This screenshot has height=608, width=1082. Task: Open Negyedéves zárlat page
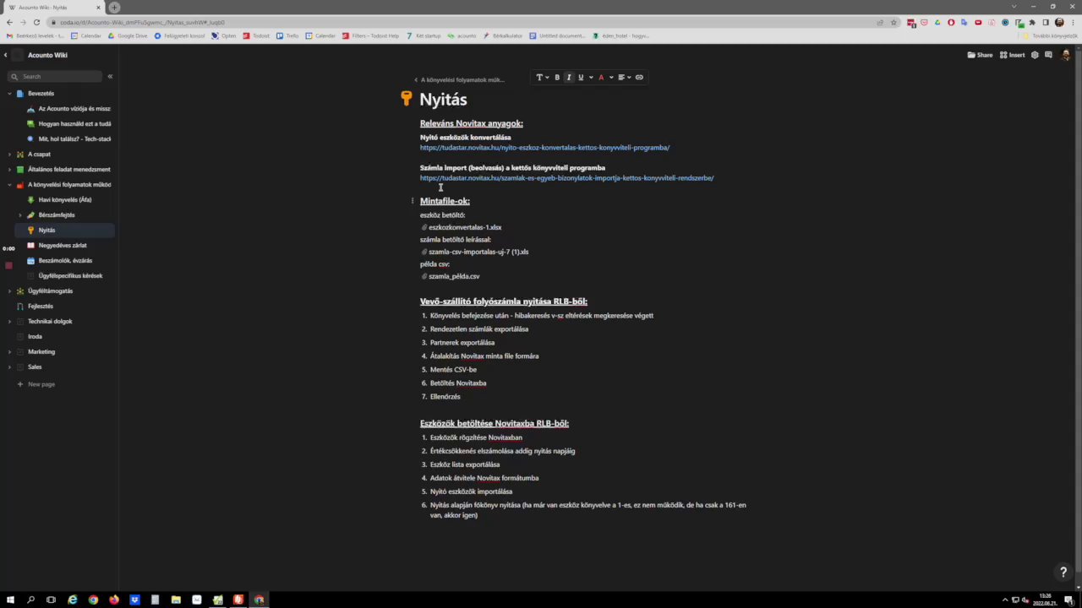[63, 246]
